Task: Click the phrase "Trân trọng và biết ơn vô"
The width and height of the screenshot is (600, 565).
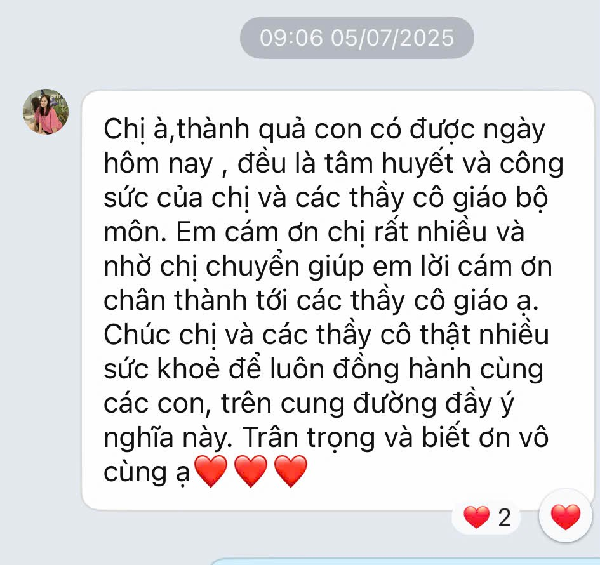Action: 396,438
